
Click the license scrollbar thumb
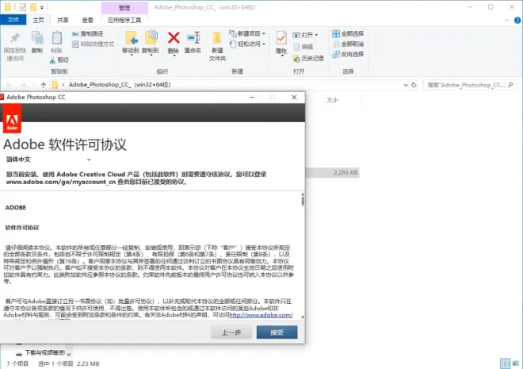tap(303, 201)
